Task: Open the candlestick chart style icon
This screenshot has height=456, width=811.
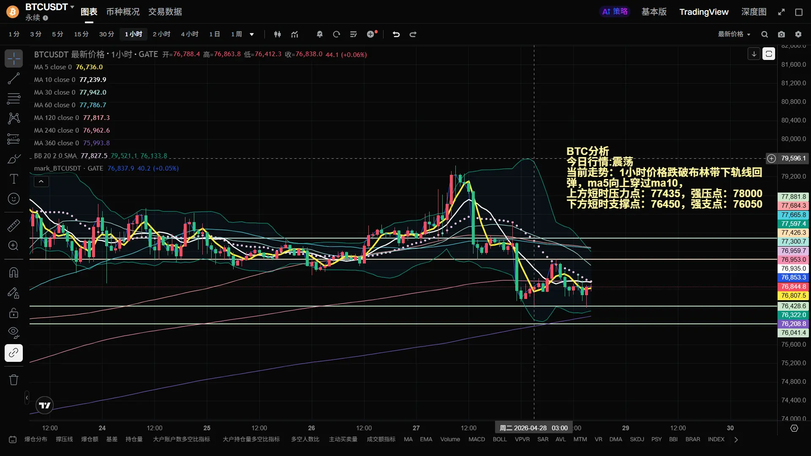Action: [x=278, y=34]
